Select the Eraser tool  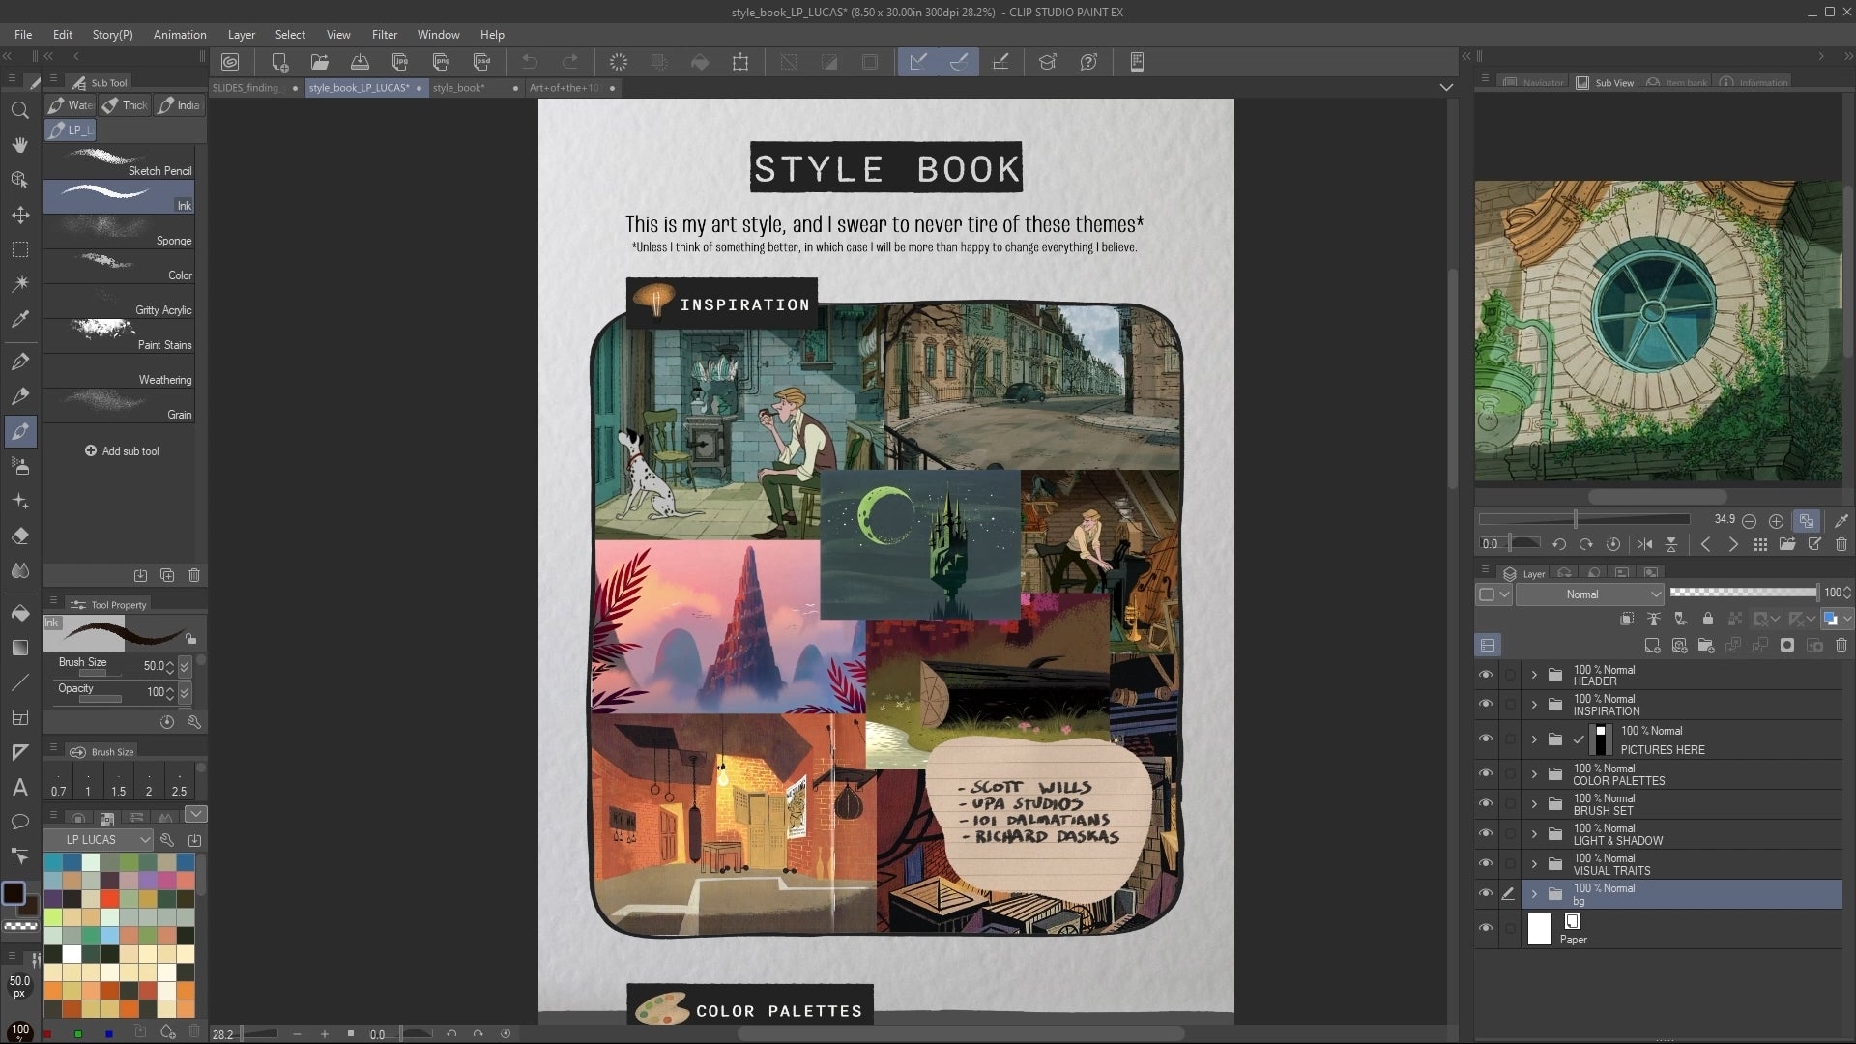tap(19, 536)
